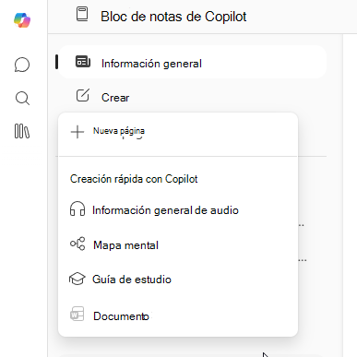Select Información general tab
The width and height of the screenshot is (357, 357).
point(192,63)
